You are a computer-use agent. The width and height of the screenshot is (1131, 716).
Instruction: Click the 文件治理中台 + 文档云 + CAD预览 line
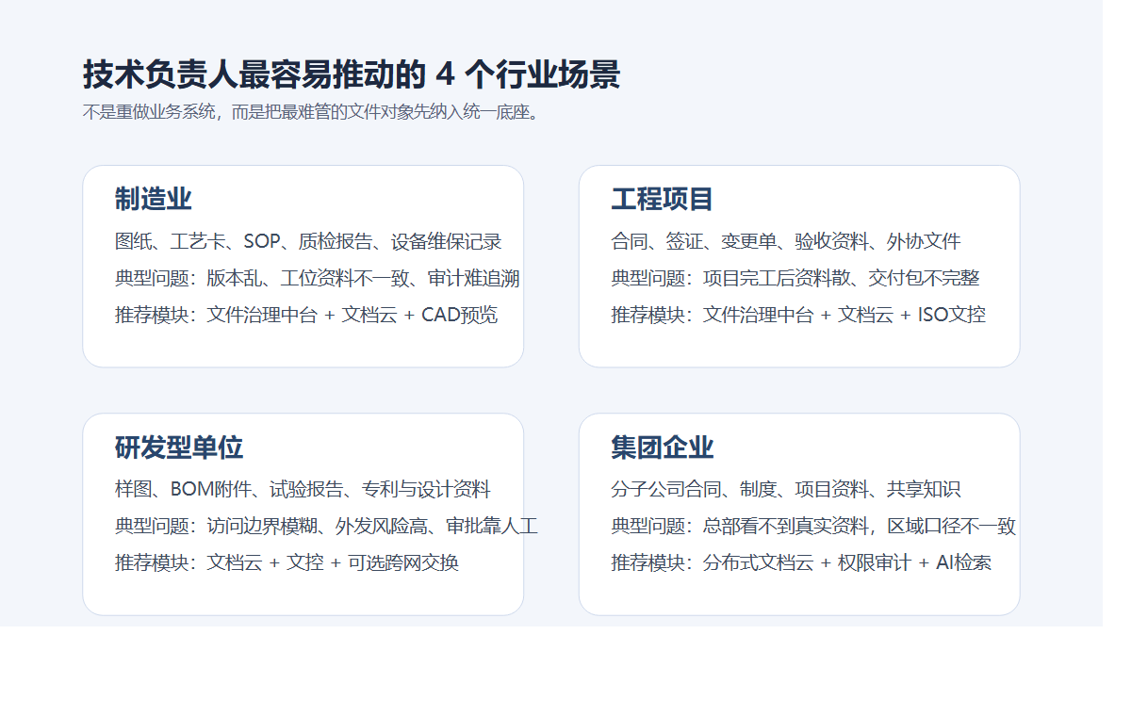[x=306, y=315]
